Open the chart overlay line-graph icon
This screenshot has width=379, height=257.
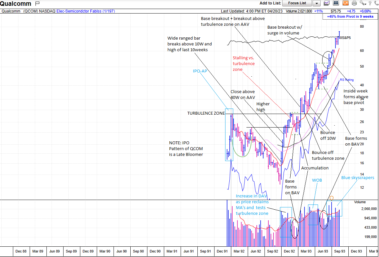coord(327,3)
